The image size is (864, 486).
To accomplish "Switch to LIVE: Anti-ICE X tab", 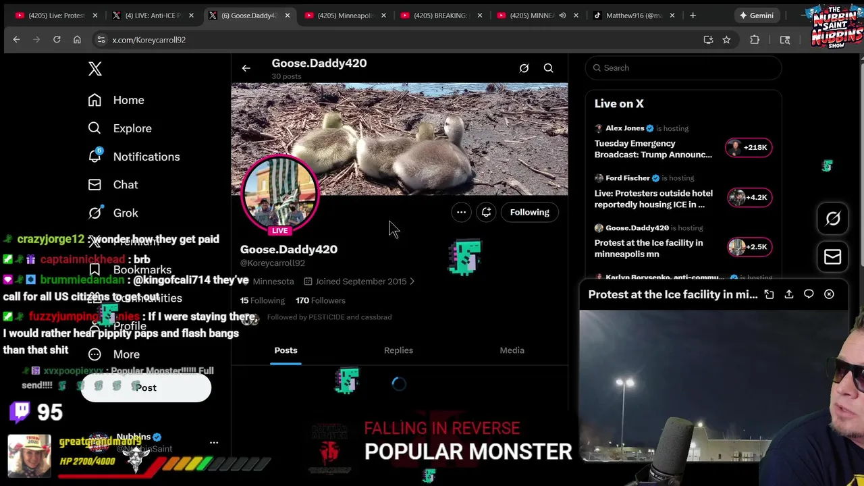I will 155,16.
